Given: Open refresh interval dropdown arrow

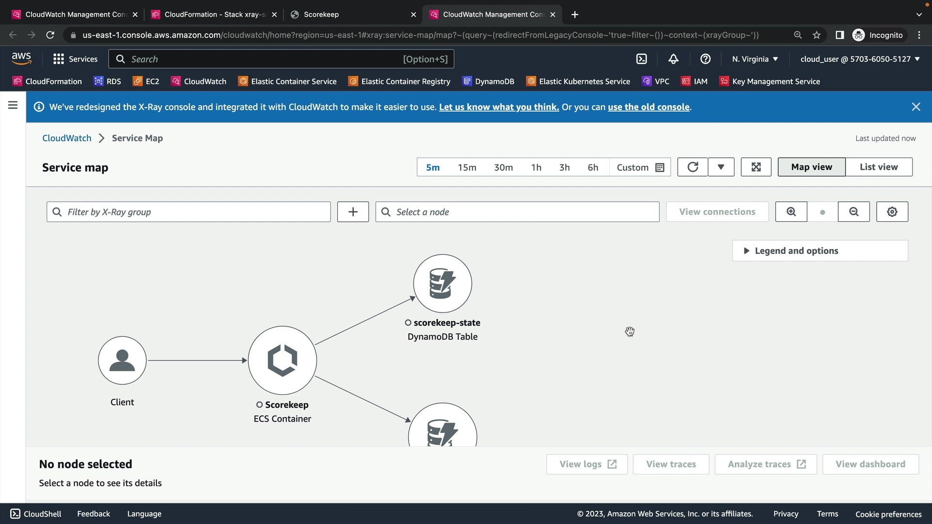Looking at the screenshot, I should pos(721,167).
